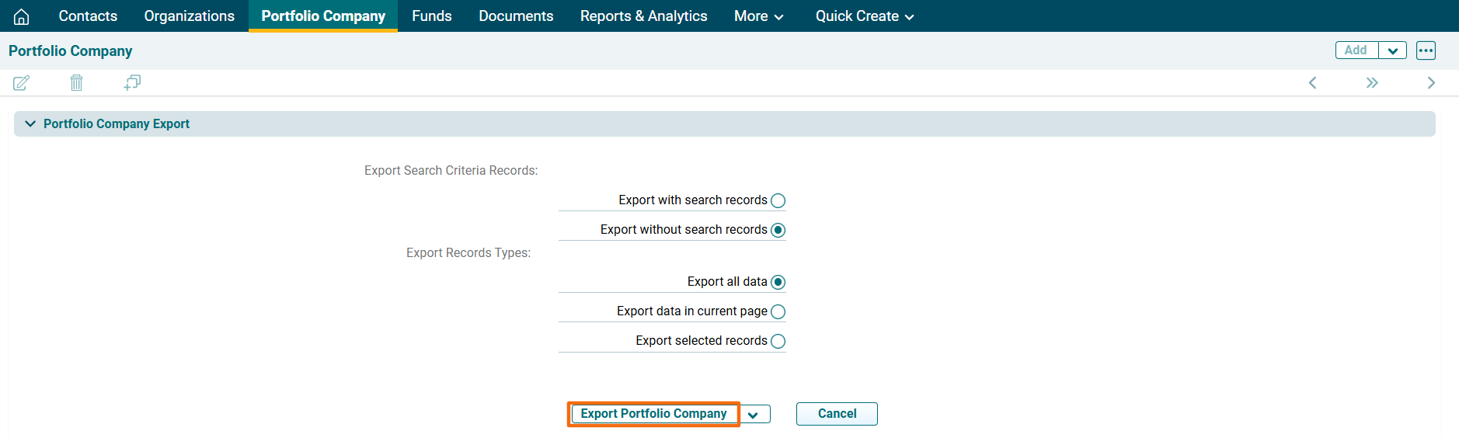Click the Home icon in navigation bar
The image size is (1459, 438).
tap(22, 16)
